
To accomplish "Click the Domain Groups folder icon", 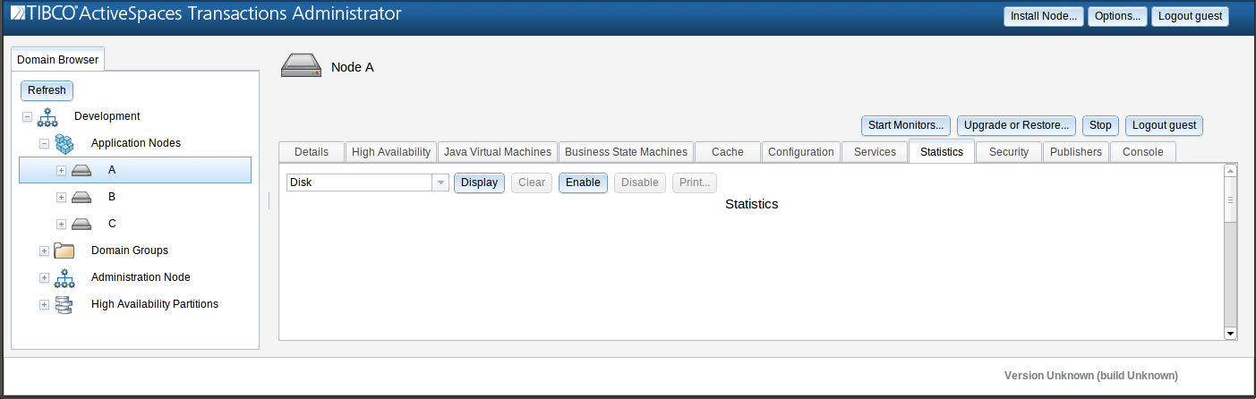I will pyautogui.click(x=64, y=250).
